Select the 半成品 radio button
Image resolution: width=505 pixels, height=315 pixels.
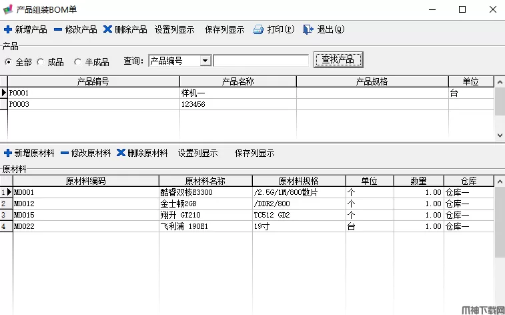(77, 61)
